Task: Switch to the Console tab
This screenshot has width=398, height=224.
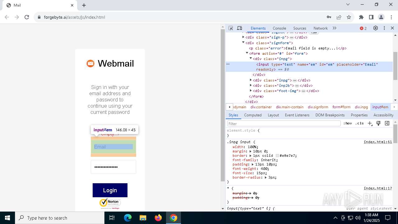Action: tap(279, 28)
